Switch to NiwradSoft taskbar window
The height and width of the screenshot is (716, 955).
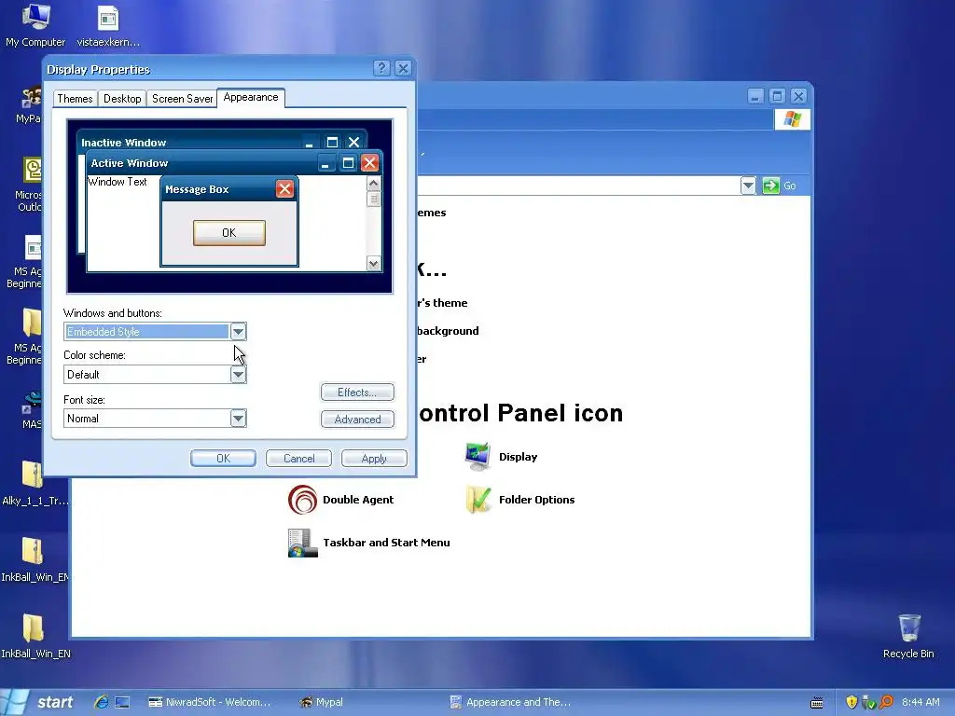210,702
